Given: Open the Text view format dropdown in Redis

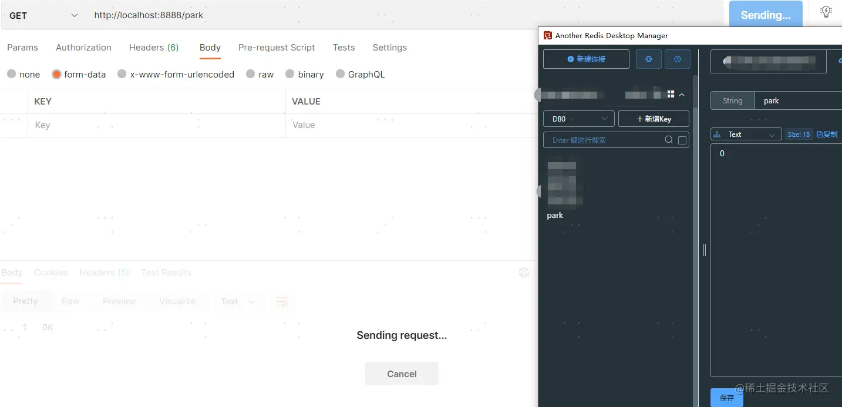Looking at the screenshot, I should pyautogui.click(x=746, y=134).
